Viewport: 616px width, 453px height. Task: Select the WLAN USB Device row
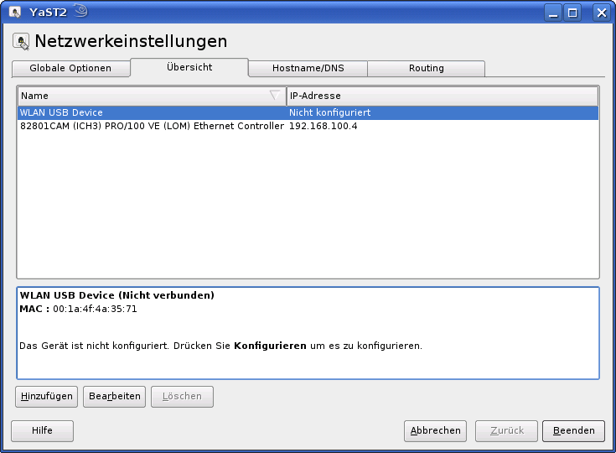click(308, 113)
